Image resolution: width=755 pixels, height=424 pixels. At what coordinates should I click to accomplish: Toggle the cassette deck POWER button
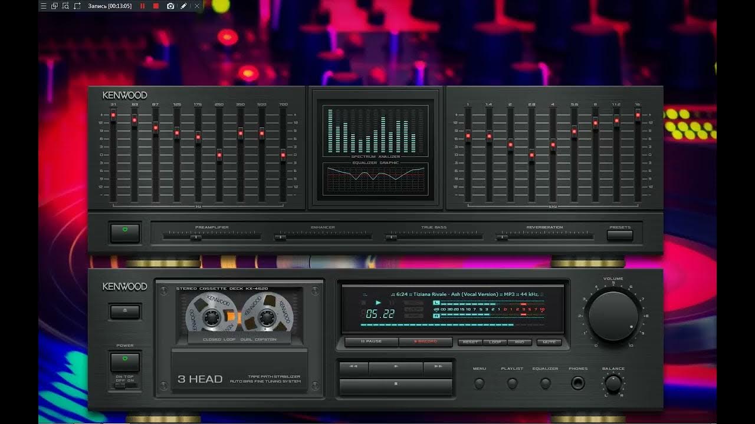pos(125,362)
